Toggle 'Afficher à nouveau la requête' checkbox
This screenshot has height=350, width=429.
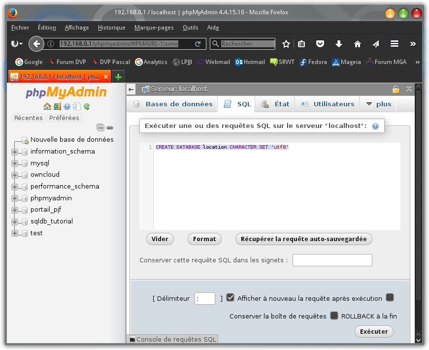[x=231, y=298]
